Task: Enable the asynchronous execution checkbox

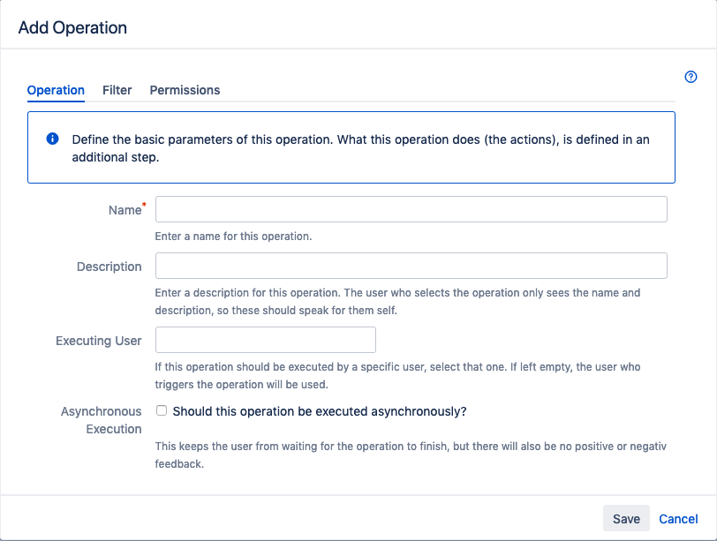Action: 162,410
